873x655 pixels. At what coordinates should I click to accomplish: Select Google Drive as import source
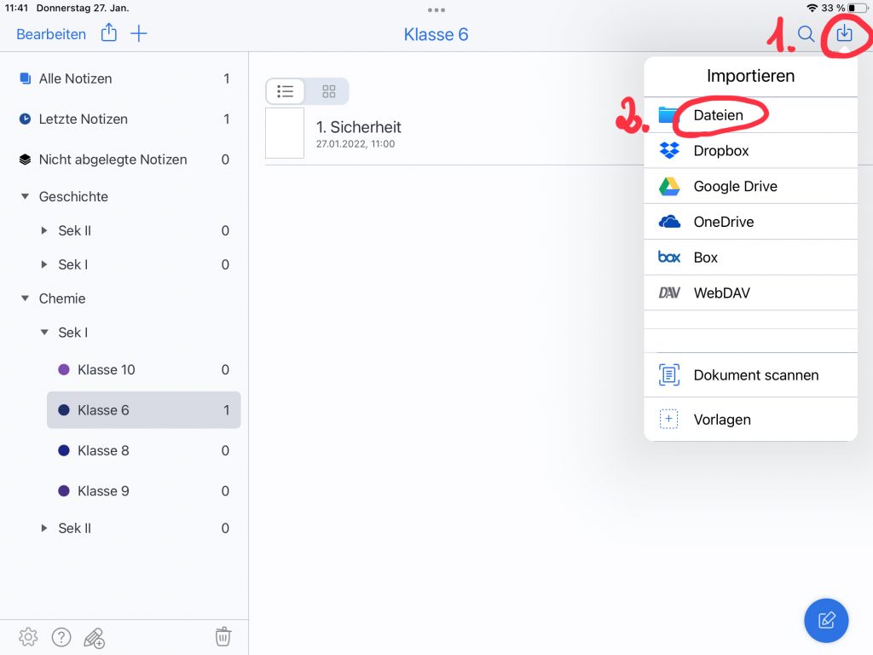tap(735, 186)
